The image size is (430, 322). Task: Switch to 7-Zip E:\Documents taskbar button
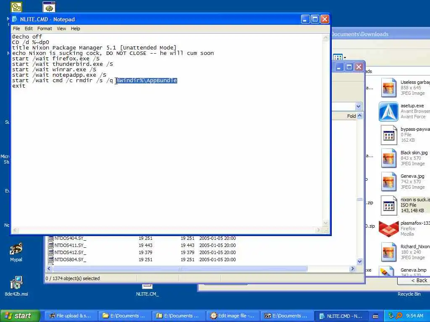point(286,316)
